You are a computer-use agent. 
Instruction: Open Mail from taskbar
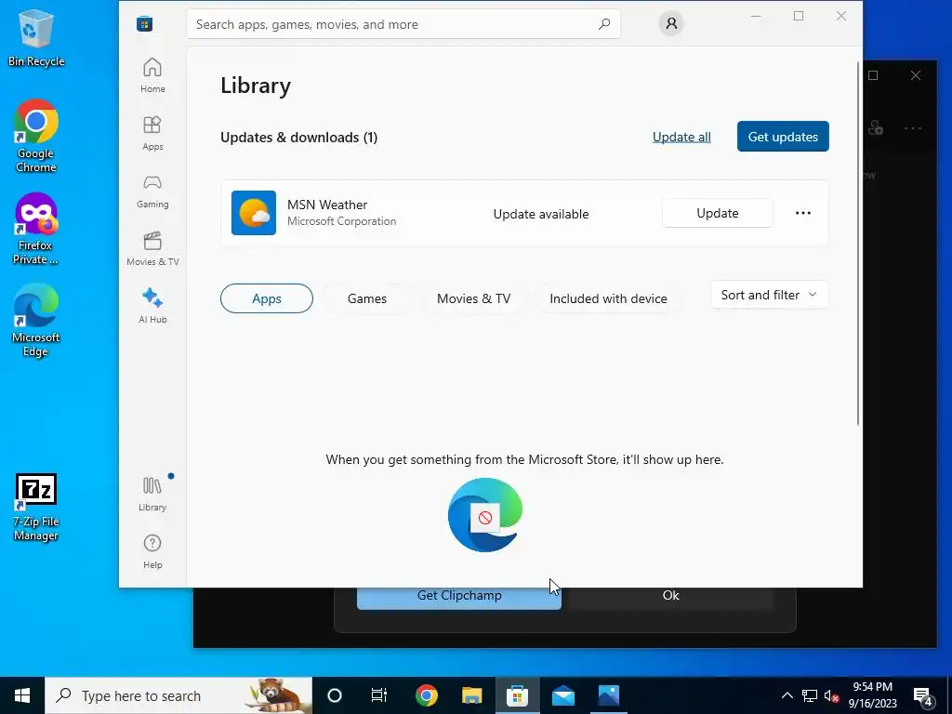(x=562, y=695)
